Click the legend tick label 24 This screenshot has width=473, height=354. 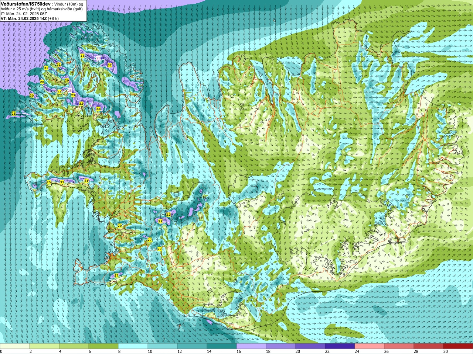pyautogui.click(x=357, y=351)
